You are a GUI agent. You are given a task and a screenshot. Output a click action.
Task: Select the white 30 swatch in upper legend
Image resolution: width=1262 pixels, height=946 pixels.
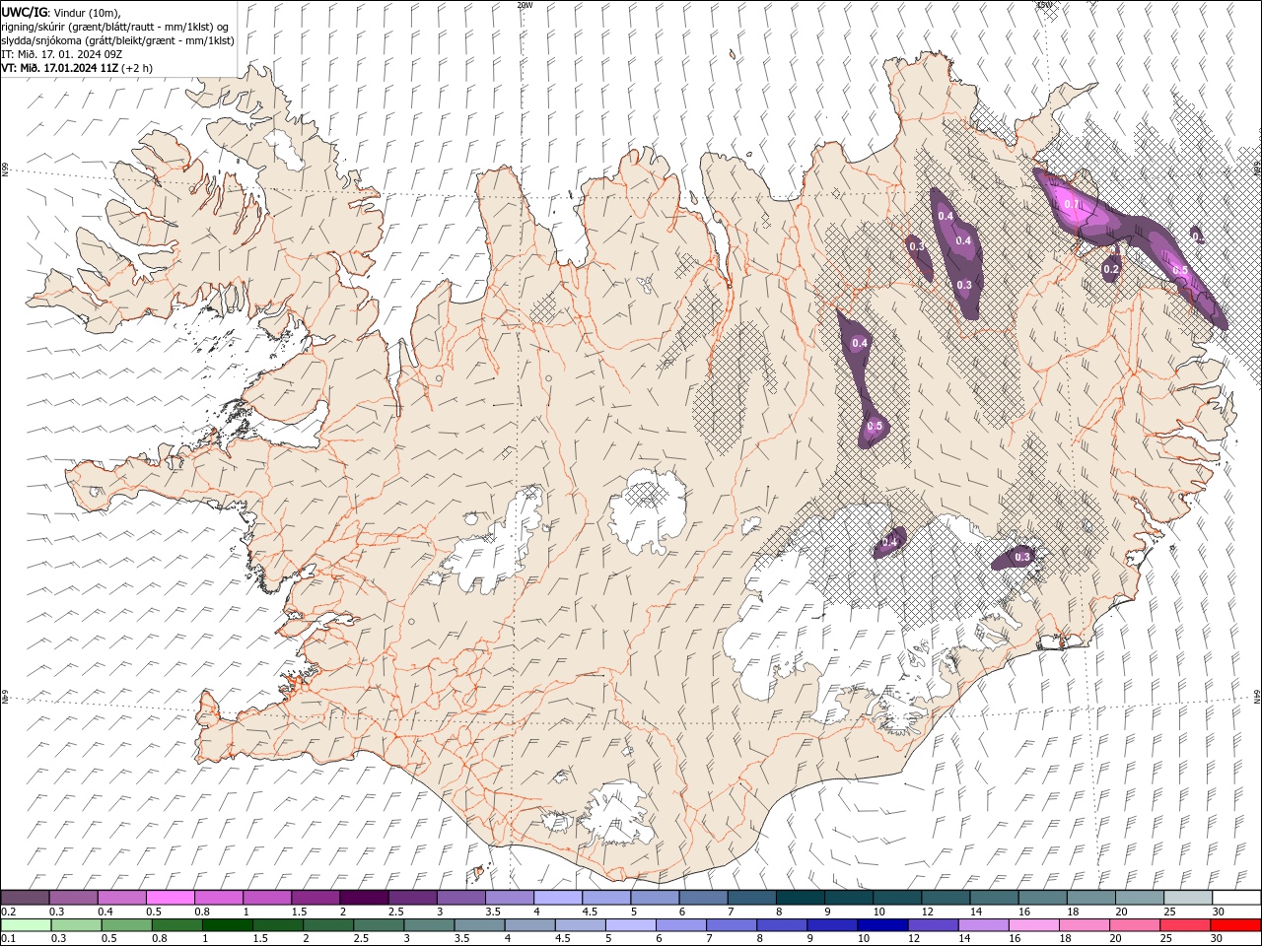1236,898
